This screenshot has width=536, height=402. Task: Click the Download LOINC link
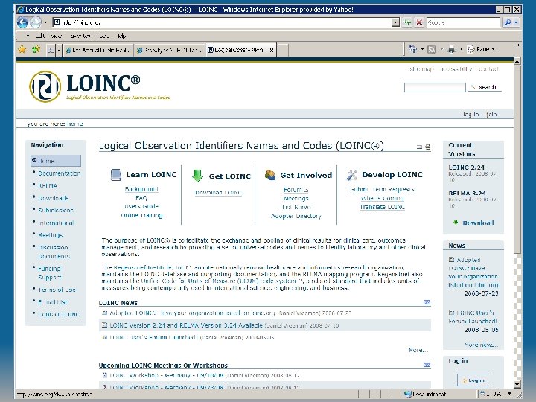pyautogui.click(x=219, y=193)
